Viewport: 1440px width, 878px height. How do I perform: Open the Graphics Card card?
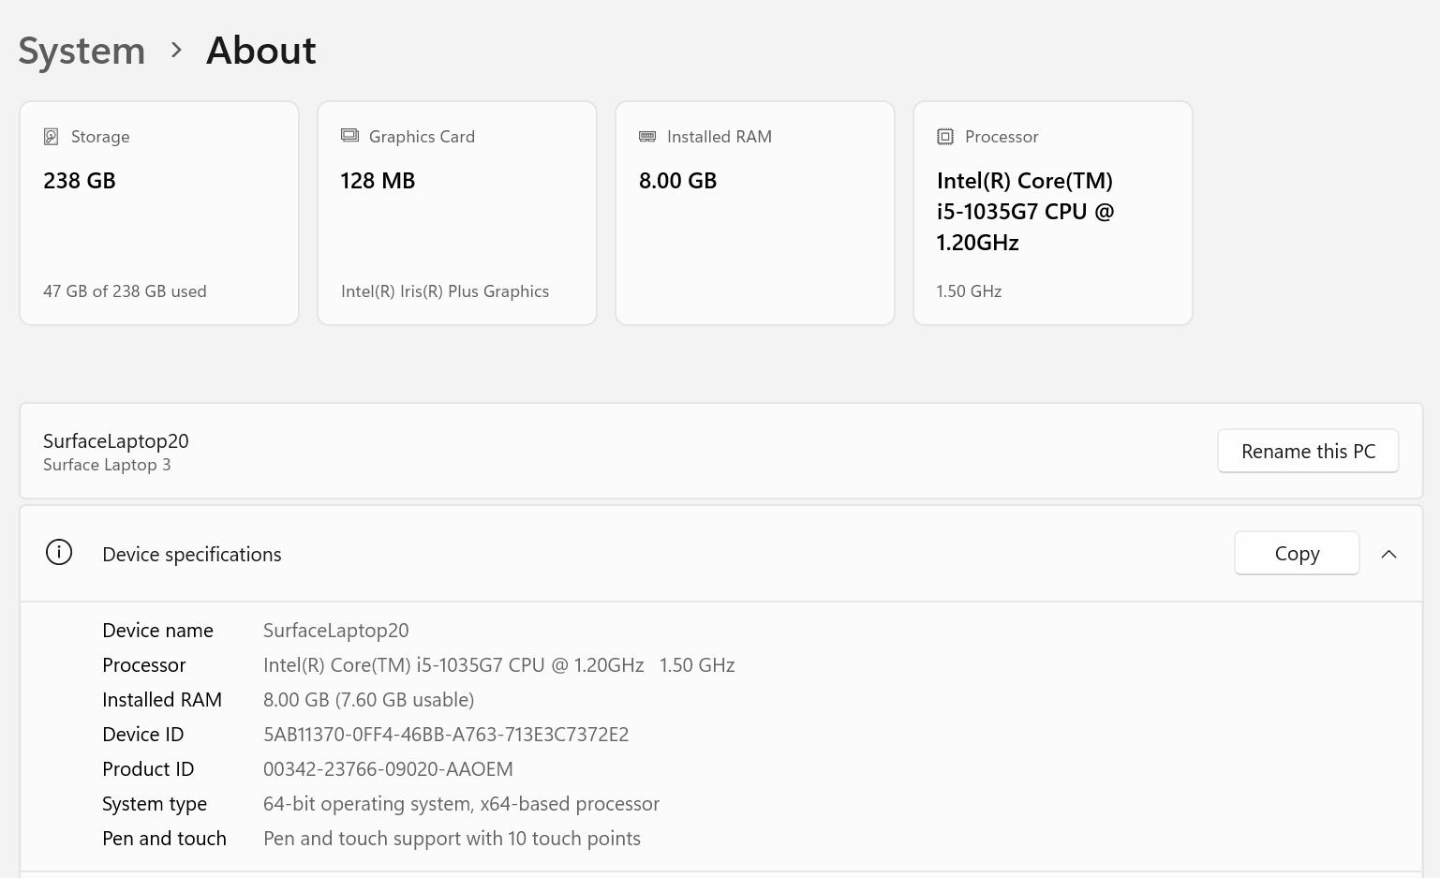tap(457, 213)
